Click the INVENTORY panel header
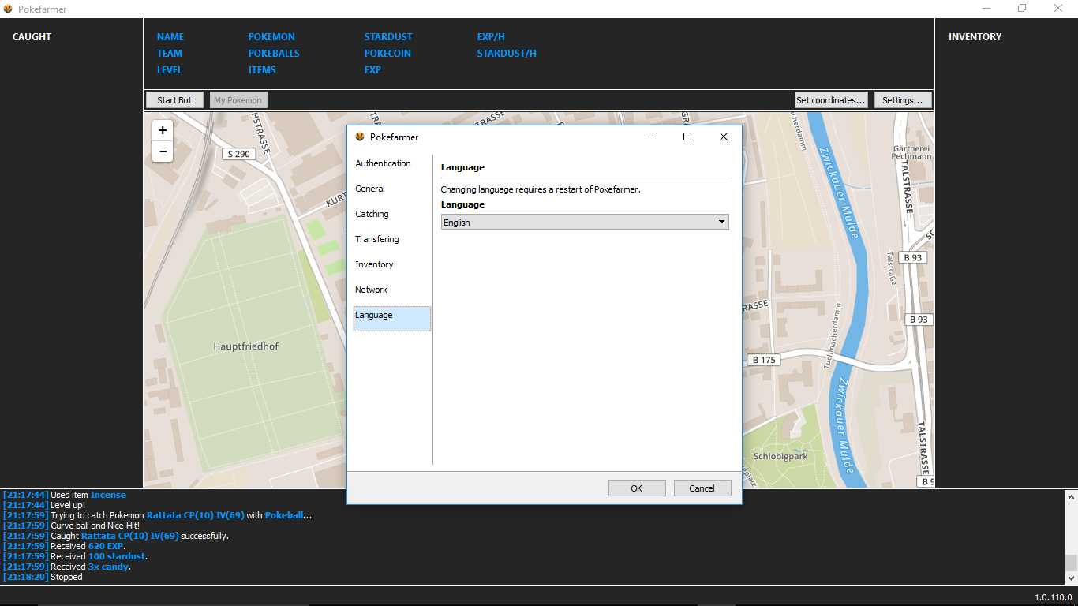Image resolution: width=1078 pixels, height=606 pixels. [x=975, y=37]
